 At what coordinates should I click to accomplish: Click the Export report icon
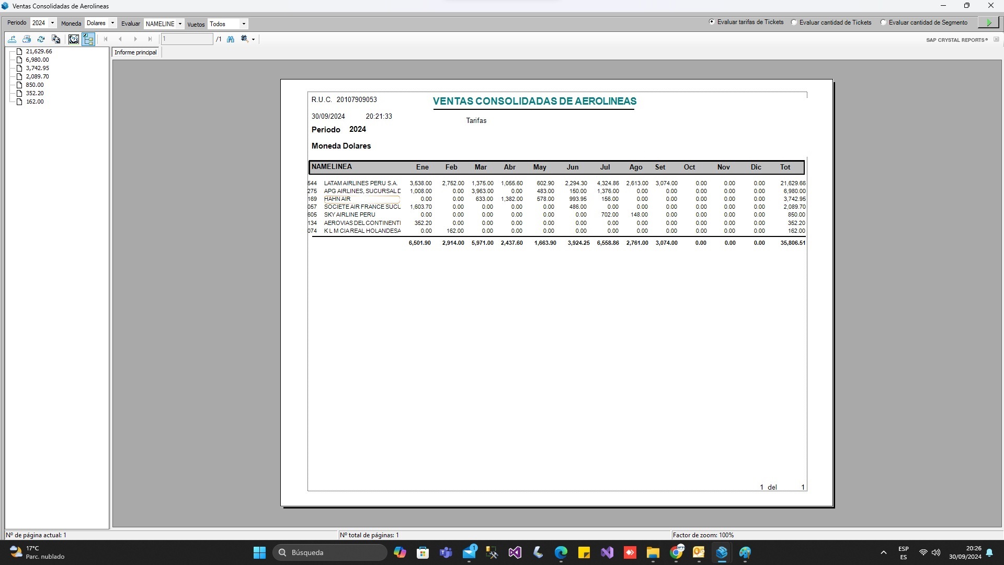tap(12, 39)
